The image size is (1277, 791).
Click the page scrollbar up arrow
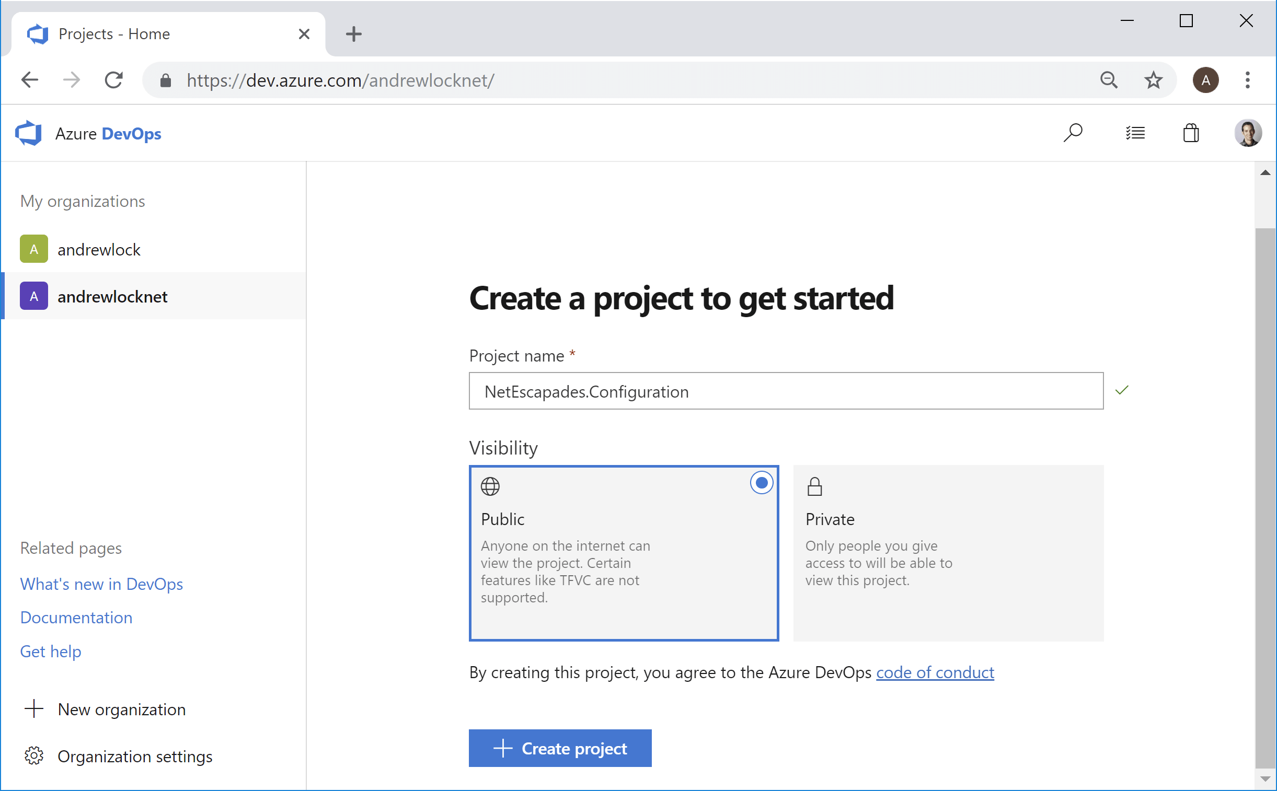[x=1266, y=172]
